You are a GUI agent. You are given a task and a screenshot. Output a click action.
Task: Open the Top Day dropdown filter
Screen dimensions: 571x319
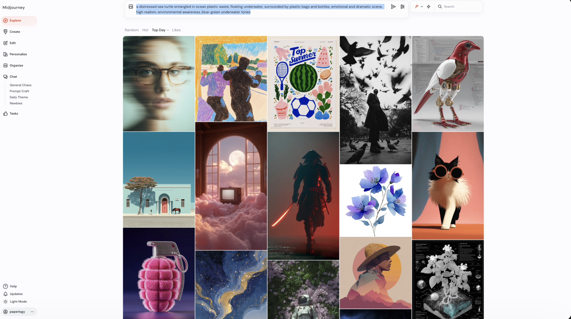click(160, 30)
